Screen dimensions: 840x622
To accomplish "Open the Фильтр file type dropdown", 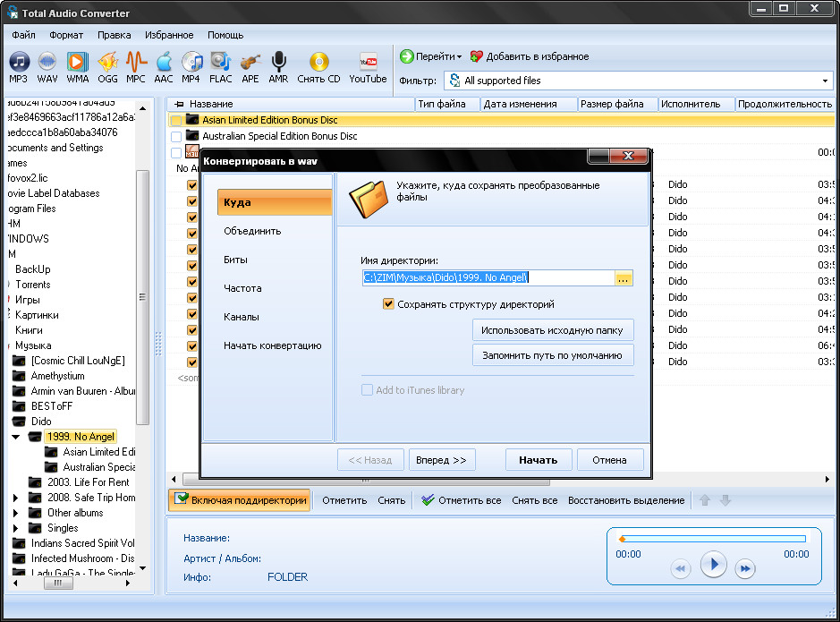I will 826,81.
